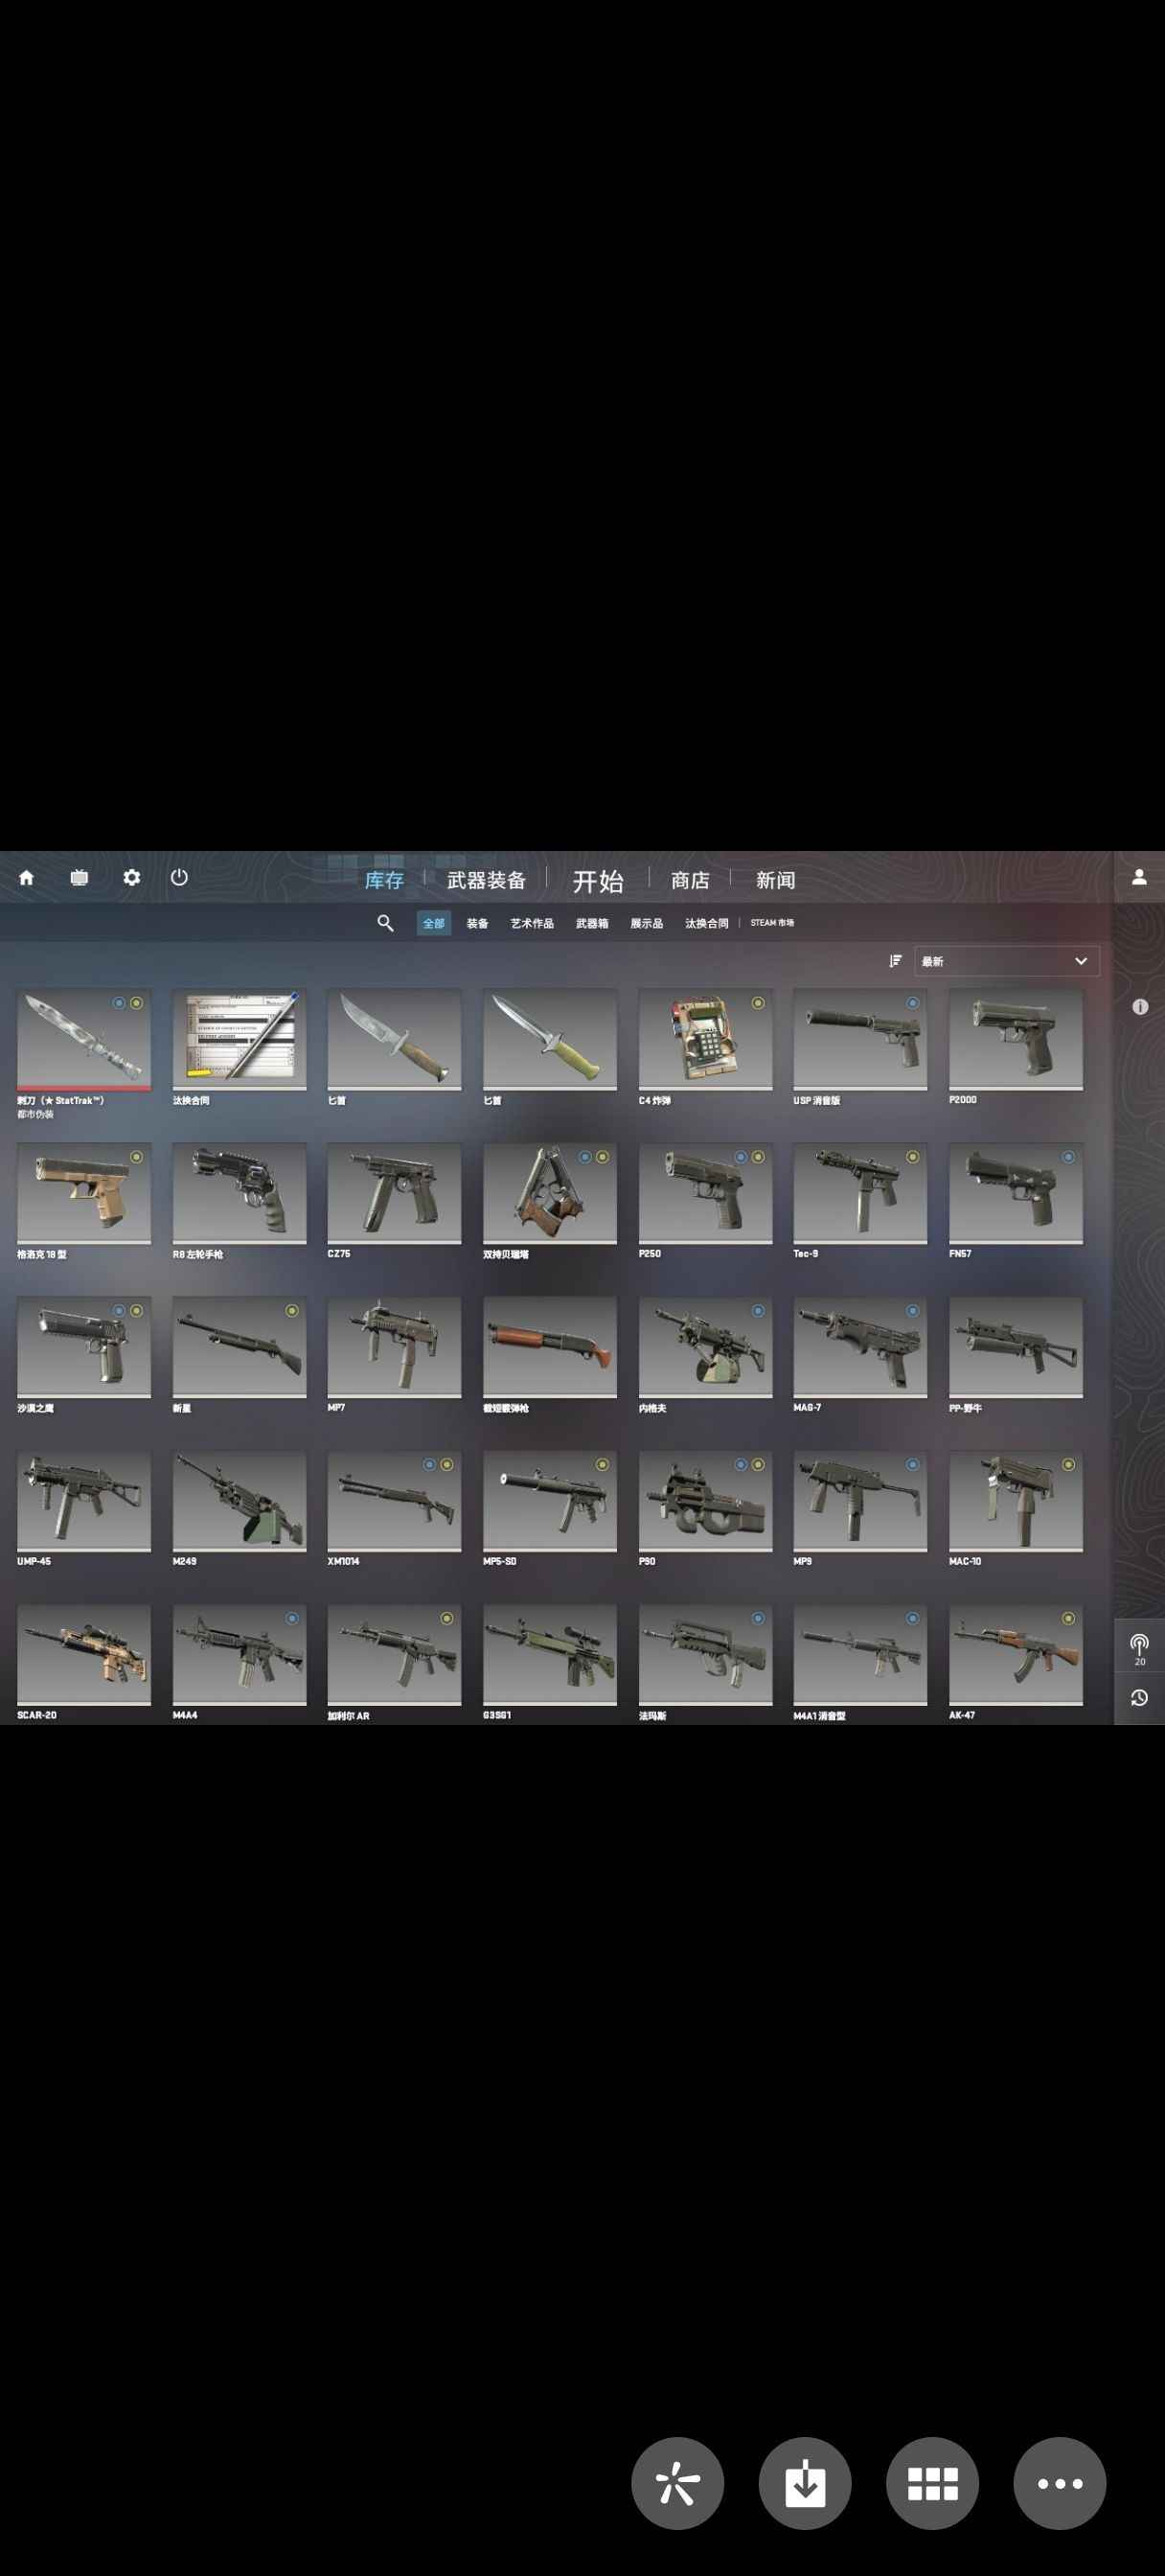
Task: Select the 加利尔 AR item
Action: [394, 1663]
